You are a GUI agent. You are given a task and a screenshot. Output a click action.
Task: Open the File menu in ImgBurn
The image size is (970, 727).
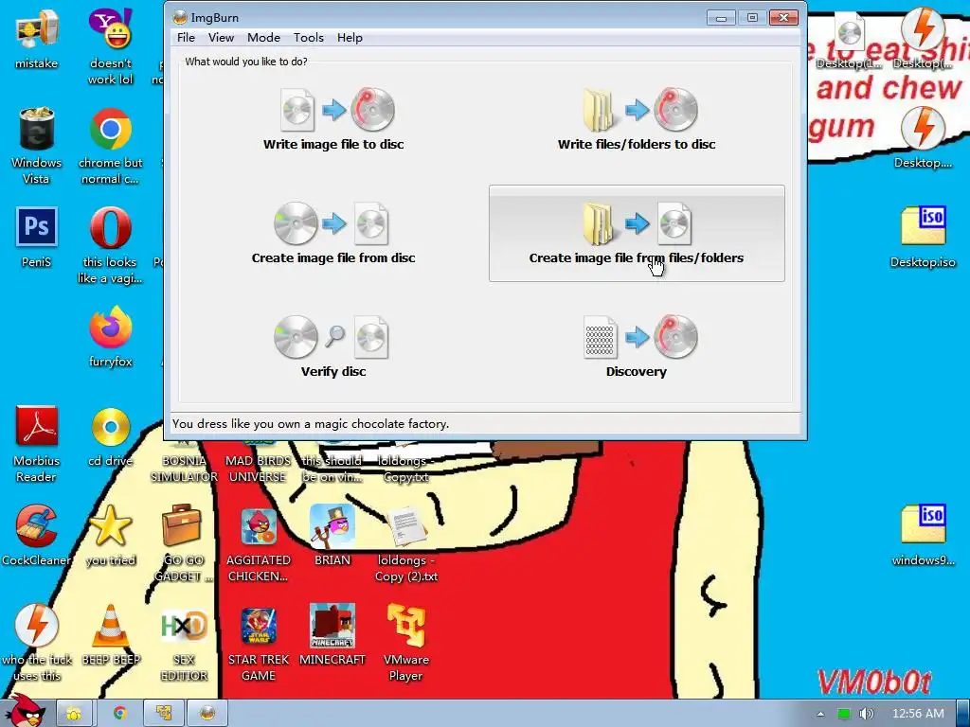pos(186,38)
